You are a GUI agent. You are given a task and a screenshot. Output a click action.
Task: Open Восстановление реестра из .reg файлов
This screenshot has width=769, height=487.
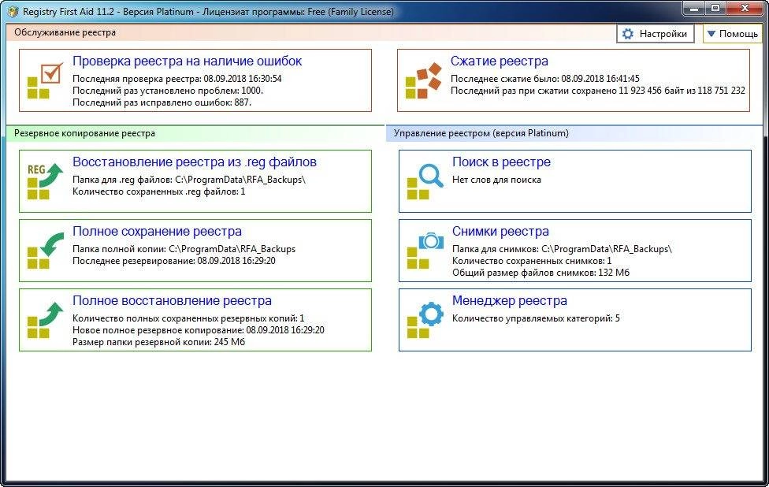click(195, 181)
